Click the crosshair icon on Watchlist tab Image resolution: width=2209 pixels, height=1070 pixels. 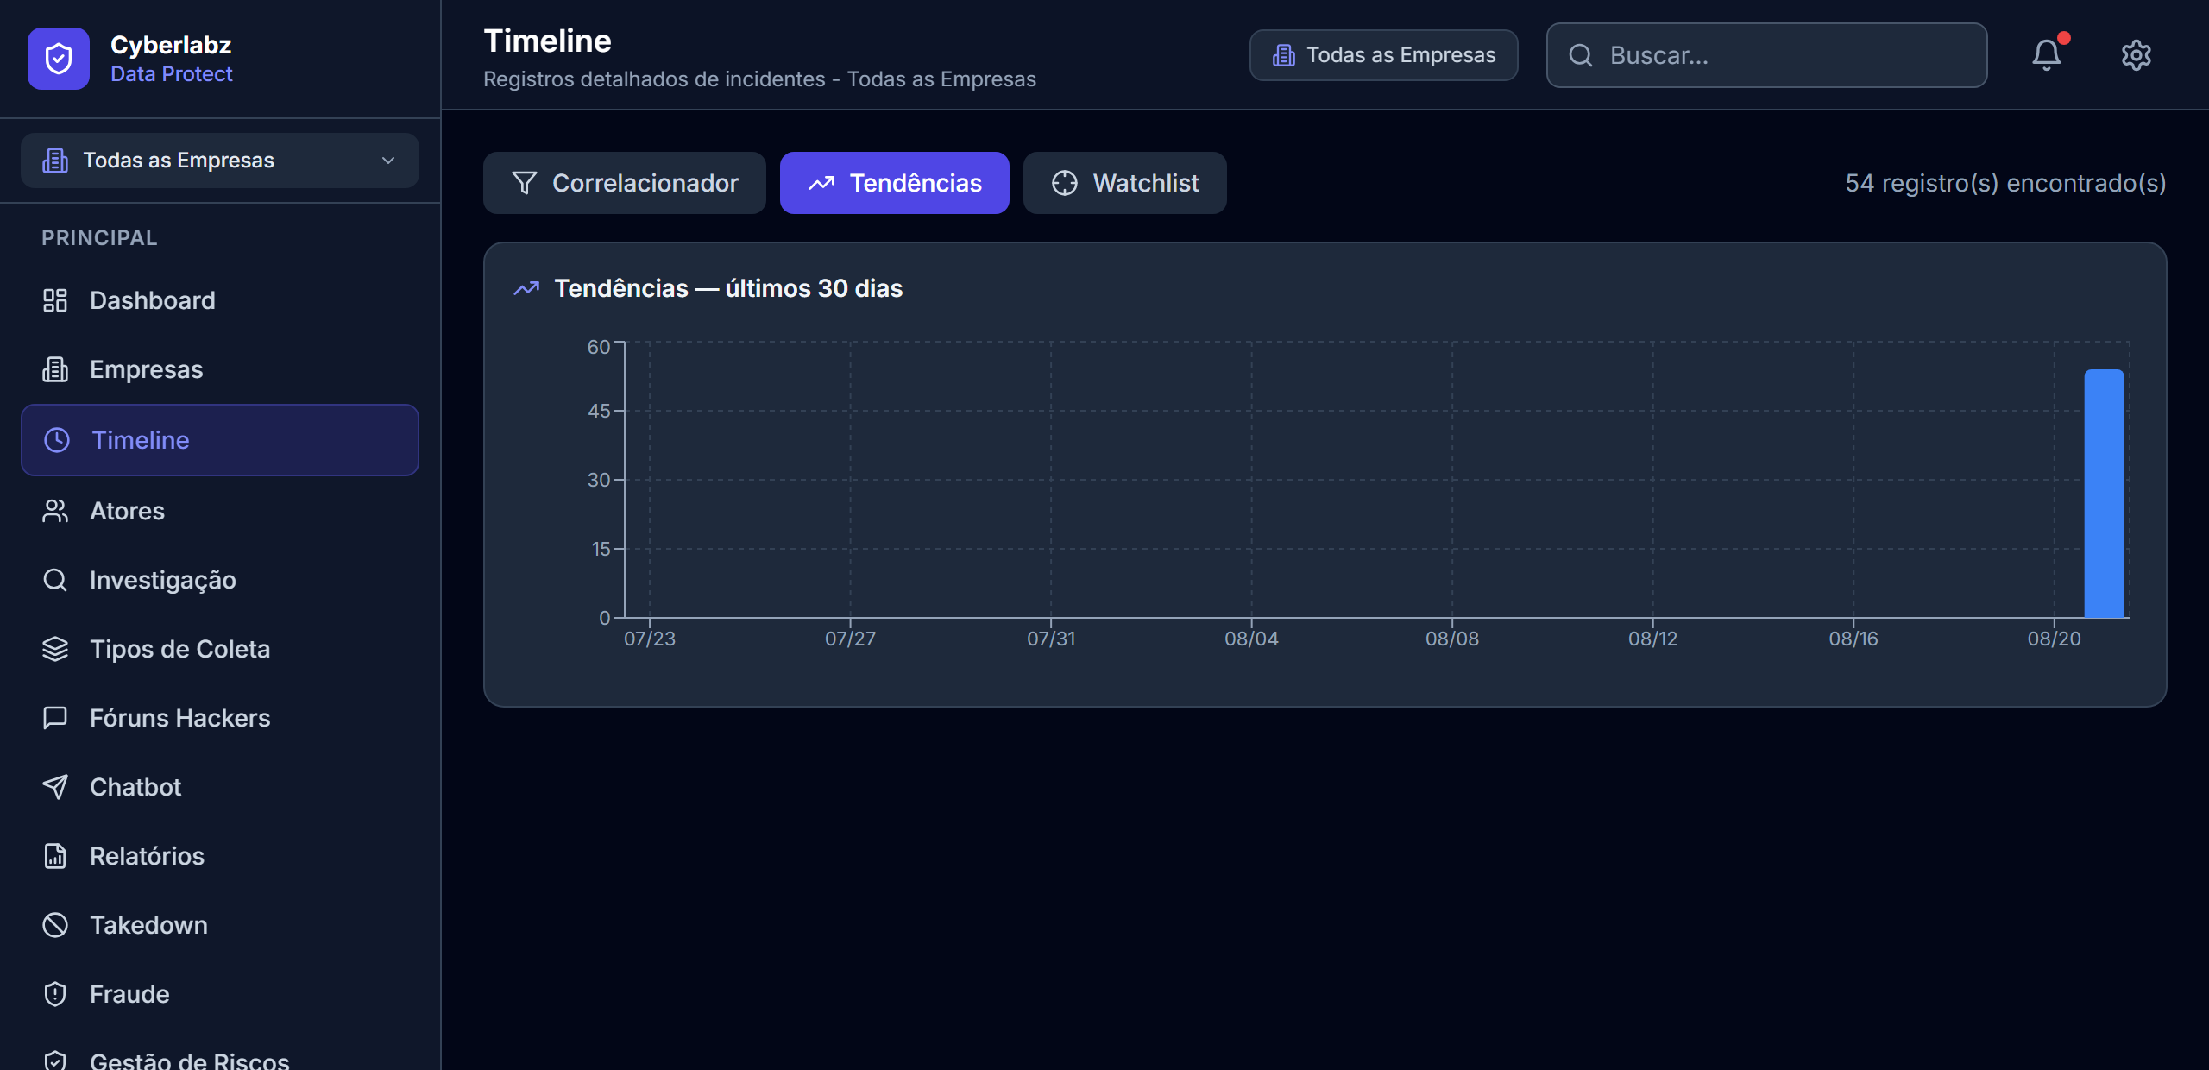(1065, 183)
